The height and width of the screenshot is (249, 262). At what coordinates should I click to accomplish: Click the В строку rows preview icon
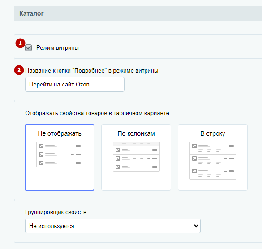coord(213,160)
